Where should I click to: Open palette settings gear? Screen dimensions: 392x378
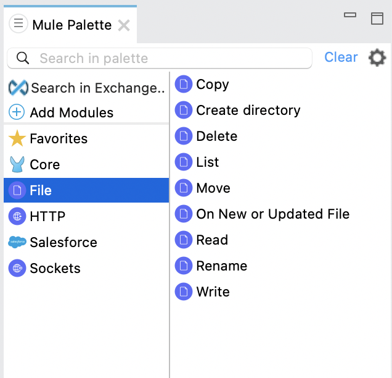tap(377, 57)
